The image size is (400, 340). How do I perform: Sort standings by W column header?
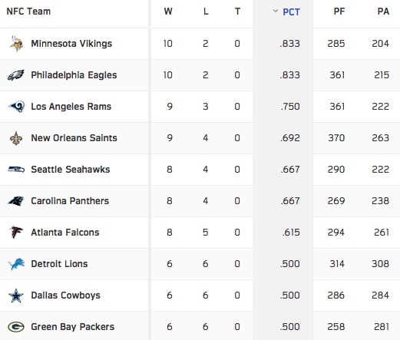coord(168,12)
